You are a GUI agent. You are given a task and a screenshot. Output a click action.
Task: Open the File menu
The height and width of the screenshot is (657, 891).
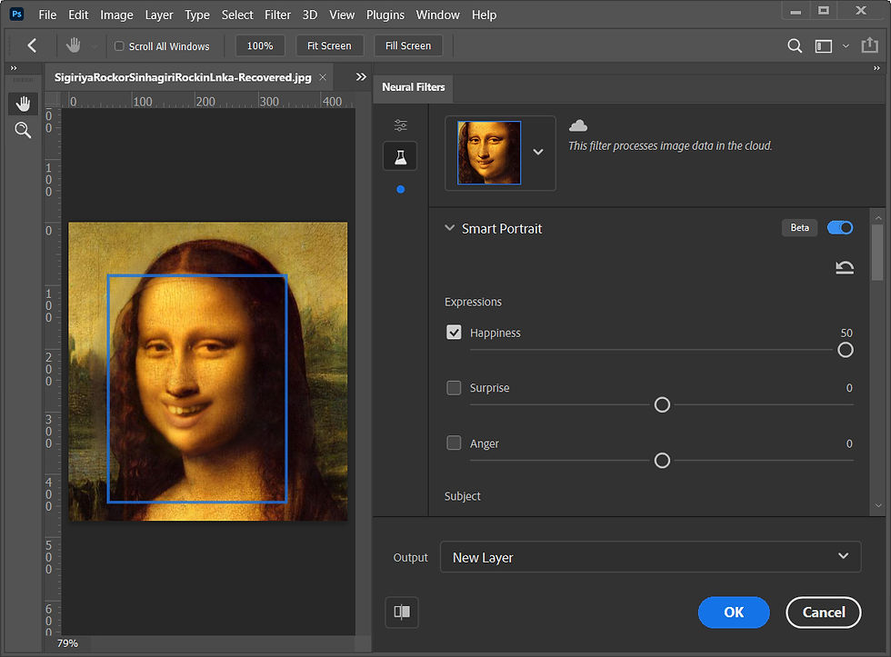tap(47, 15)
